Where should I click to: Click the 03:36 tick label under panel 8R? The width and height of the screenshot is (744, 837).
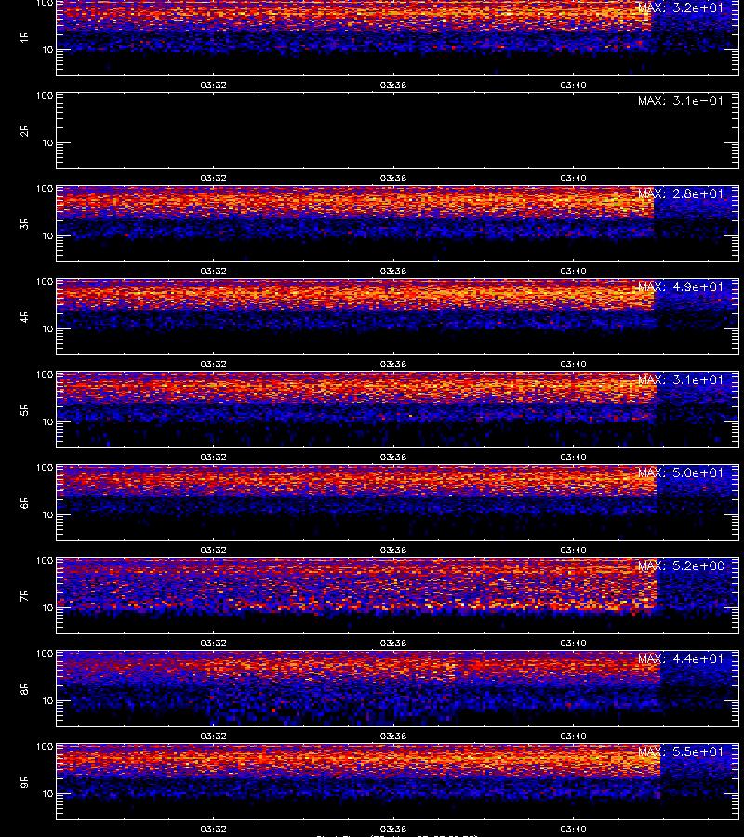(393, 737)
